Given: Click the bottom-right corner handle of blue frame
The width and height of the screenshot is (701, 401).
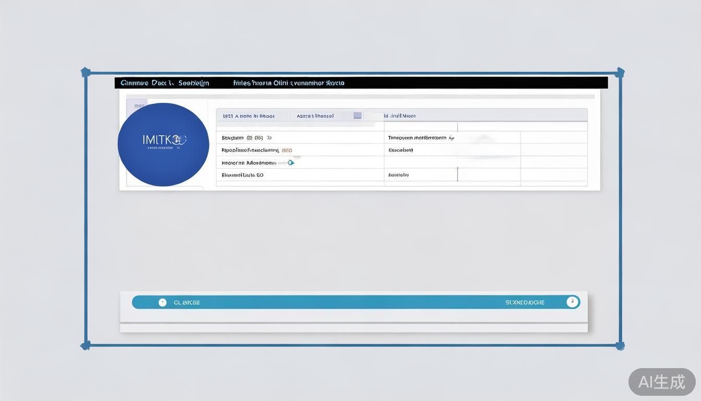Looking at the screenshot, I should pyautogui.click(x=620, y=346).
